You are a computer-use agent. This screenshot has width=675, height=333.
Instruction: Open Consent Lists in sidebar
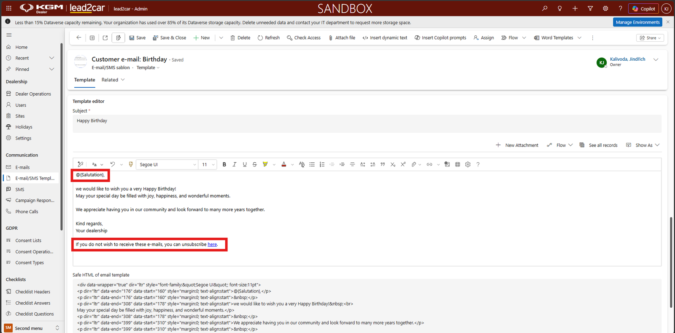pos(28,241)
